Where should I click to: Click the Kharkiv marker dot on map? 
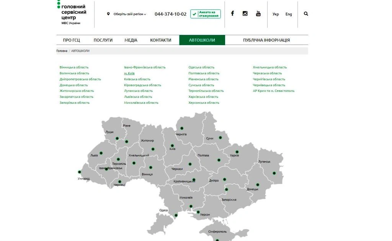237,152
